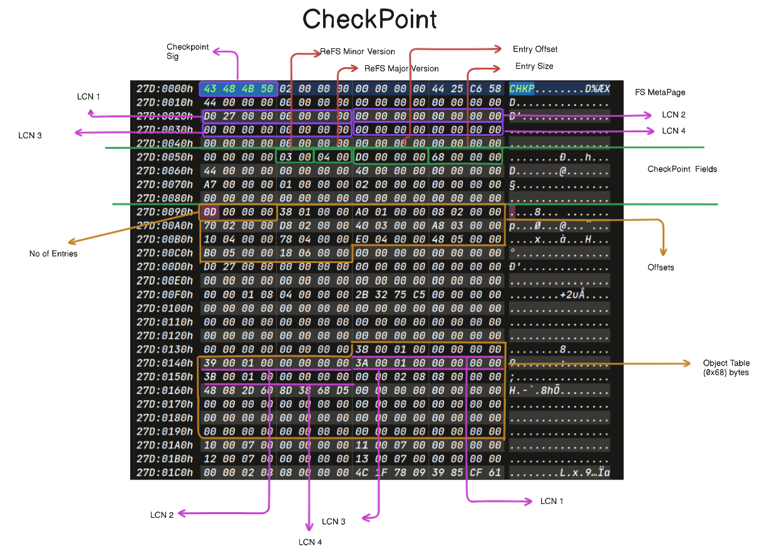Image resolution: width=759 pixels, height=551 pixels.
Task: Select the Entry Offset annotation
Action: 535,49
